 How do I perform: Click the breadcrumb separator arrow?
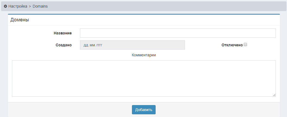(30, 6)
